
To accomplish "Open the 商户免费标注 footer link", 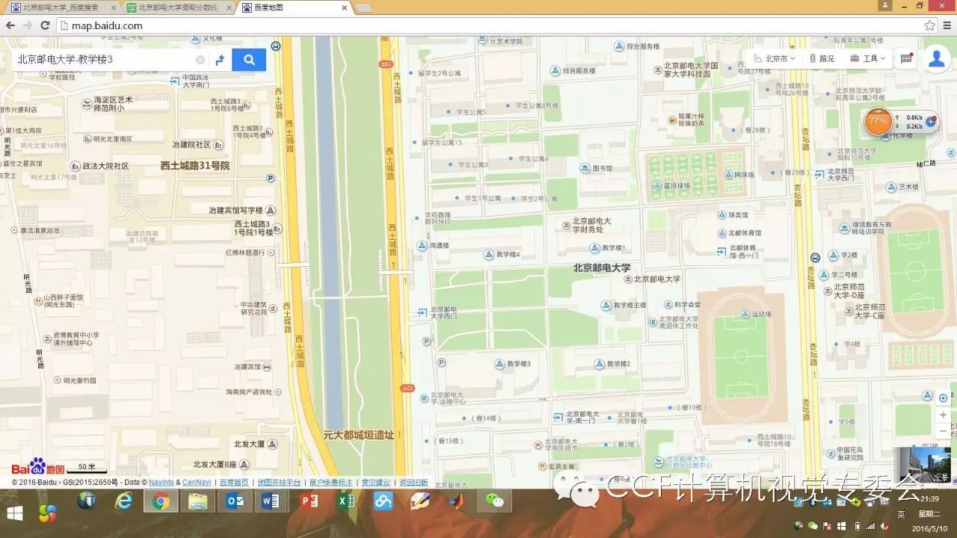I will (330, 483).
